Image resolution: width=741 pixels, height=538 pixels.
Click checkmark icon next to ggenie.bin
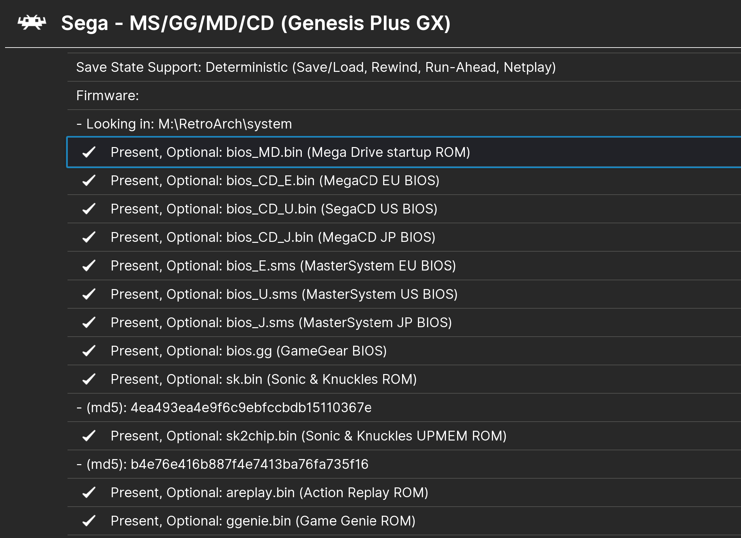(89, 521)
